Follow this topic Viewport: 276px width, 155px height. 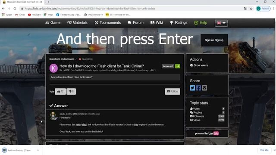[172, 91]
